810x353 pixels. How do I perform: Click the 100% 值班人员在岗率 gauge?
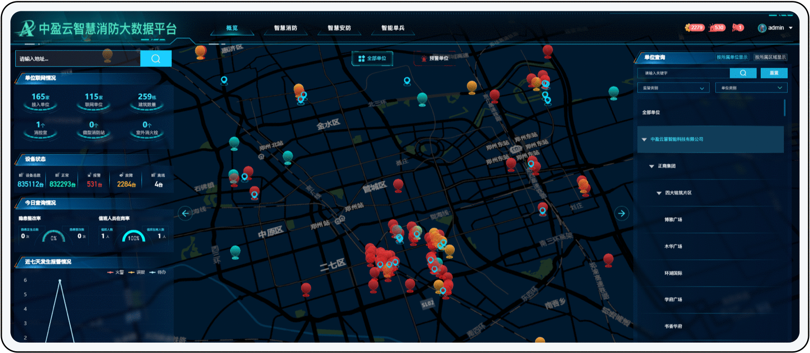(134, 236)
